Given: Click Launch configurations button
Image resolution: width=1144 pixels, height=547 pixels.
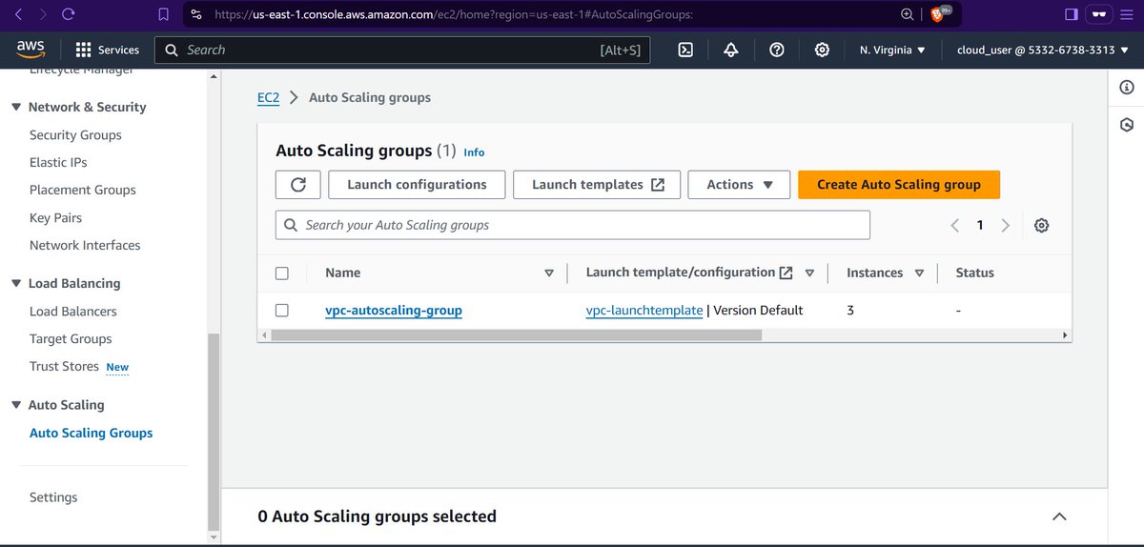Looking at the screenshot, I should pos(417,185).
